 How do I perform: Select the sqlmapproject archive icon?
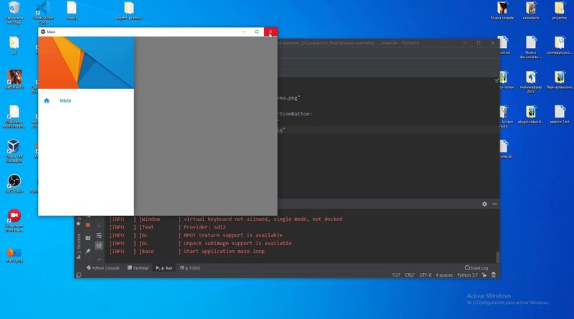[x=560, y=45]
